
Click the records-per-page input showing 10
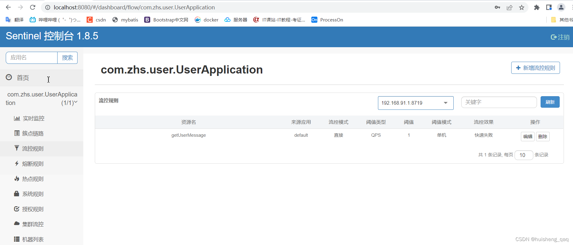(524, 155)
